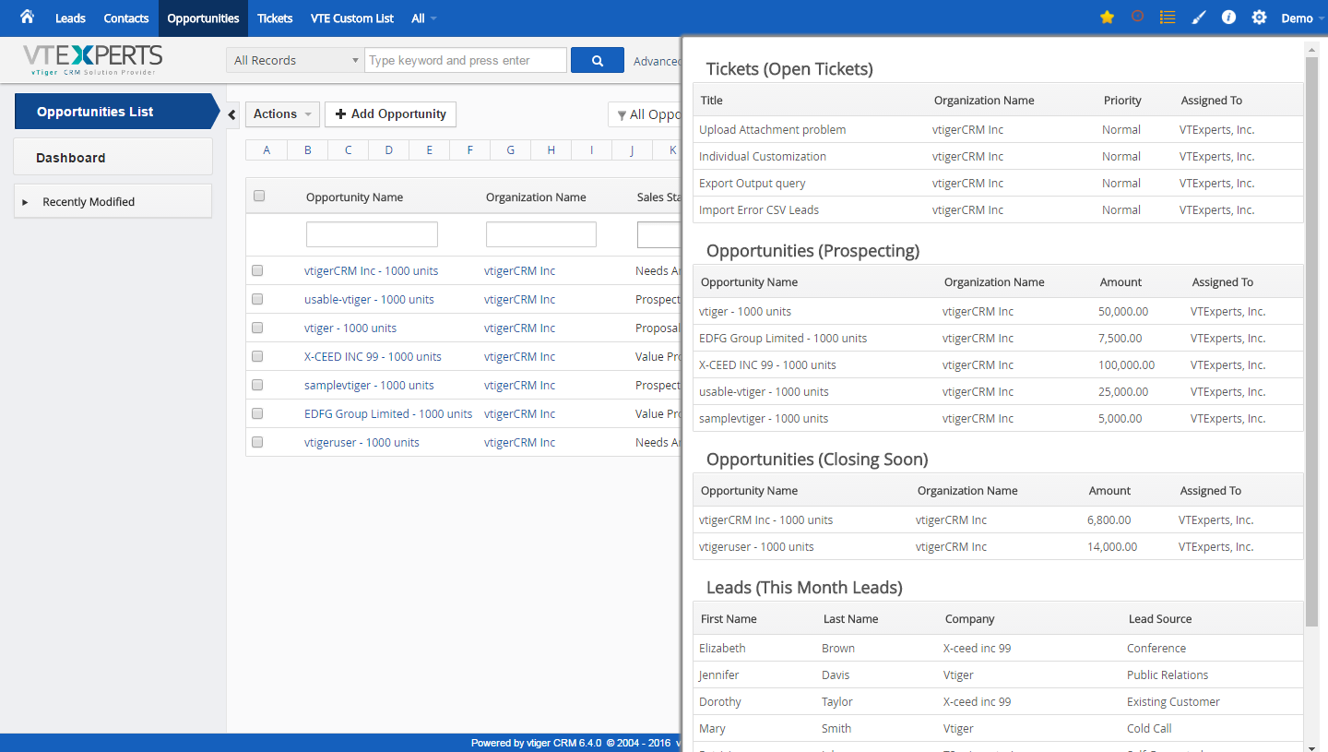The height and width of the screenshot is (752, 1328).
Task: Open the VTE Custom List tab
Action: point(352,18)
